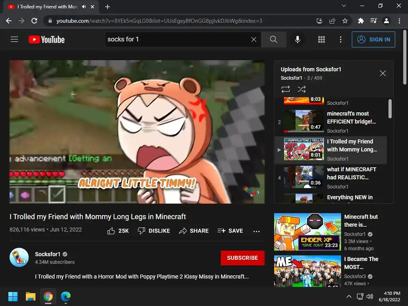Play what if MINECRAFT had REALISTIC video

pyautogui.click(x=330, y=178)
